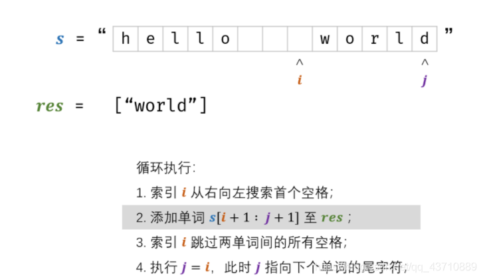Click the 'w' cell starting world

[325, 39]
